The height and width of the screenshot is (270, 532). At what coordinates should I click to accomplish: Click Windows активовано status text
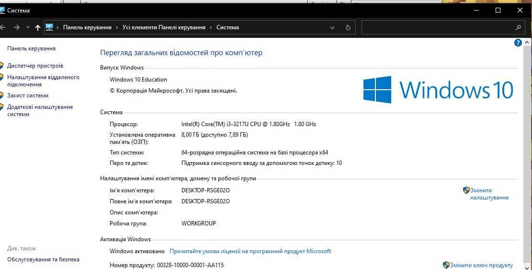click(137, 251)
